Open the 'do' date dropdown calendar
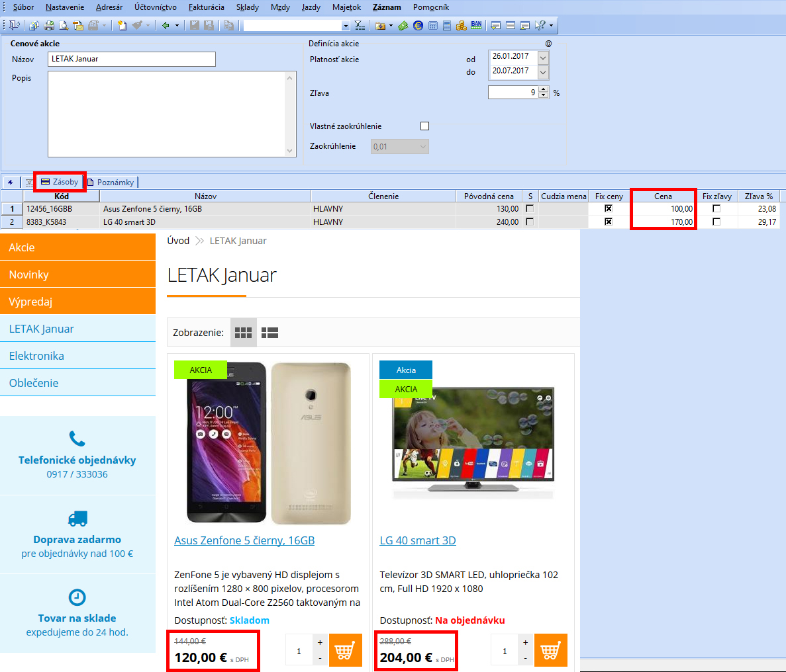The image size is (786, 672). pyautogui.click(x=543, y=72)
